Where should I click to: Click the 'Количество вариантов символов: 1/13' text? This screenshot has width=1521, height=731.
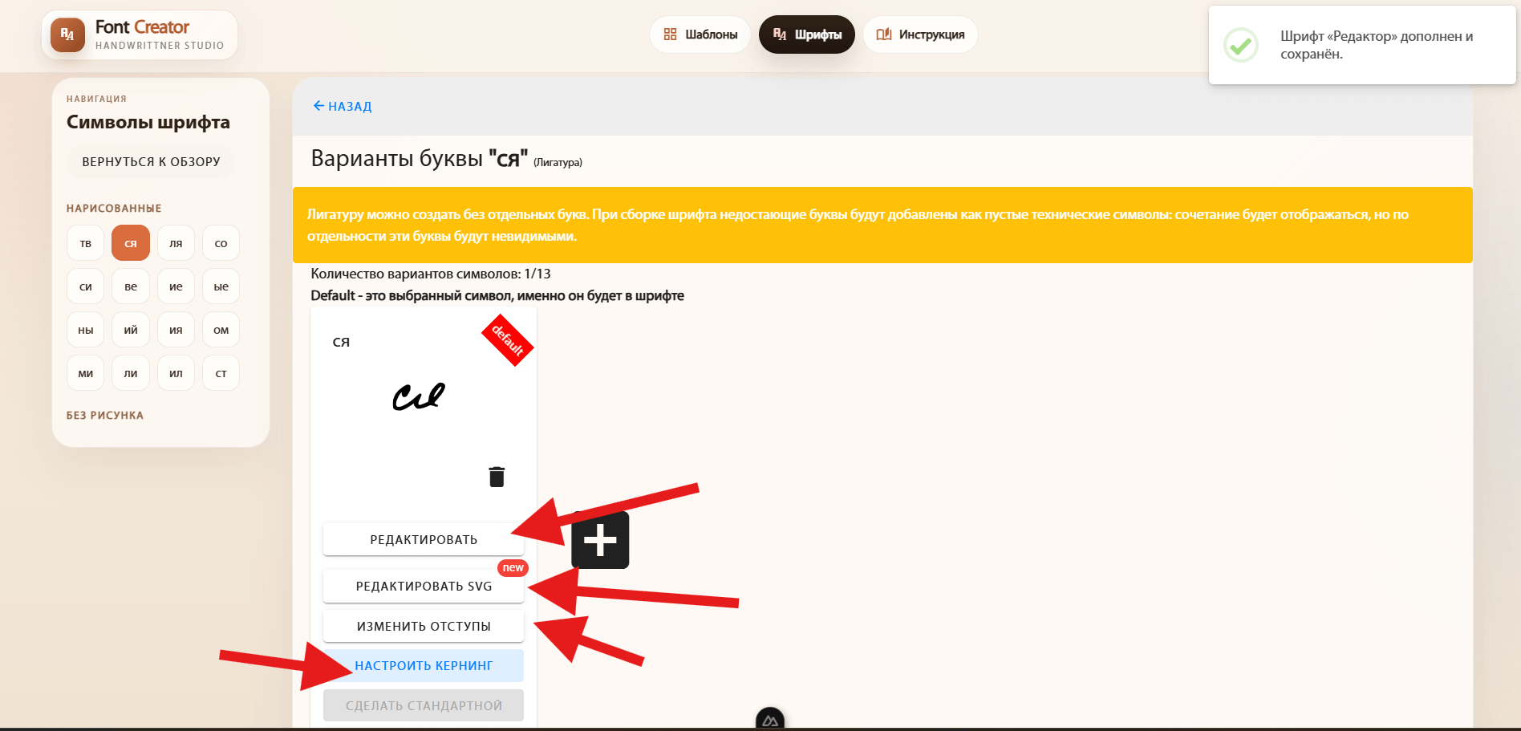pos(431,274)
